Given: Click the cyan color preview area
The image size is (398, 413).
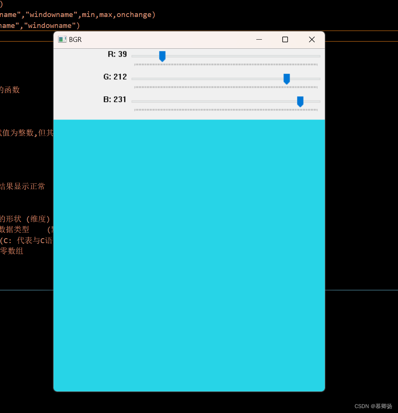Looking at the screenshot, I should [189, 255].
